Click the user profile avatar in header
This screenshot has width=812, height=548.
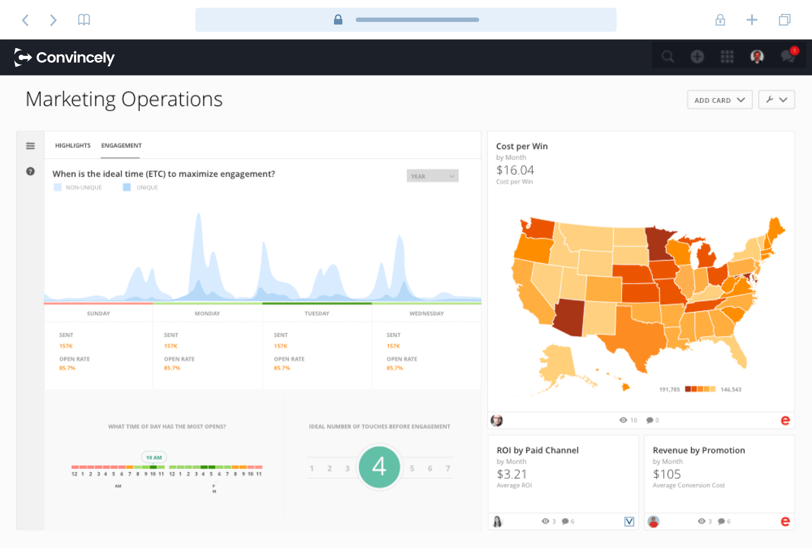(x=757, y=56)
